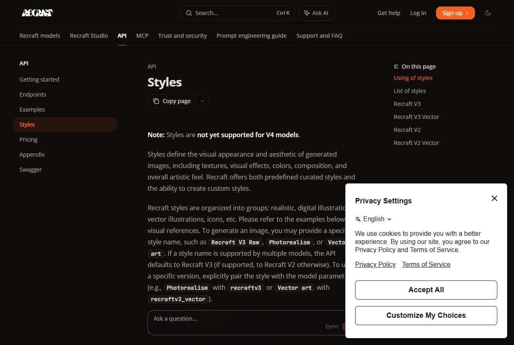Viewport: 514px width, 345px height.
Task: Open the search field
Action: pyautogui.click(x=238, y=13)
